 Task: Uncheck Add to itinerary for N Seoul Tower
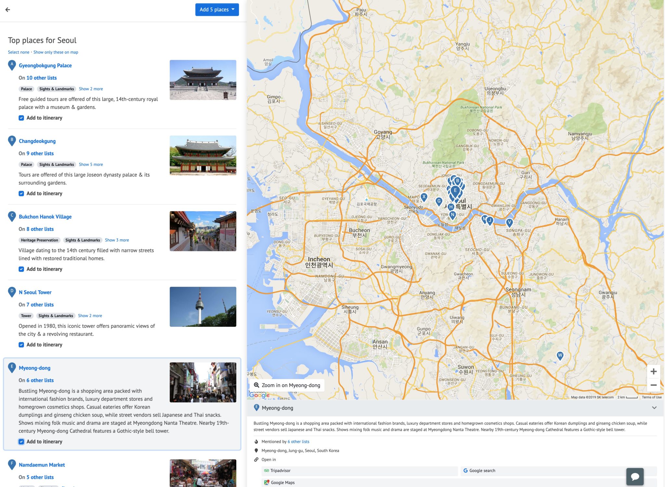pos(21,344)
